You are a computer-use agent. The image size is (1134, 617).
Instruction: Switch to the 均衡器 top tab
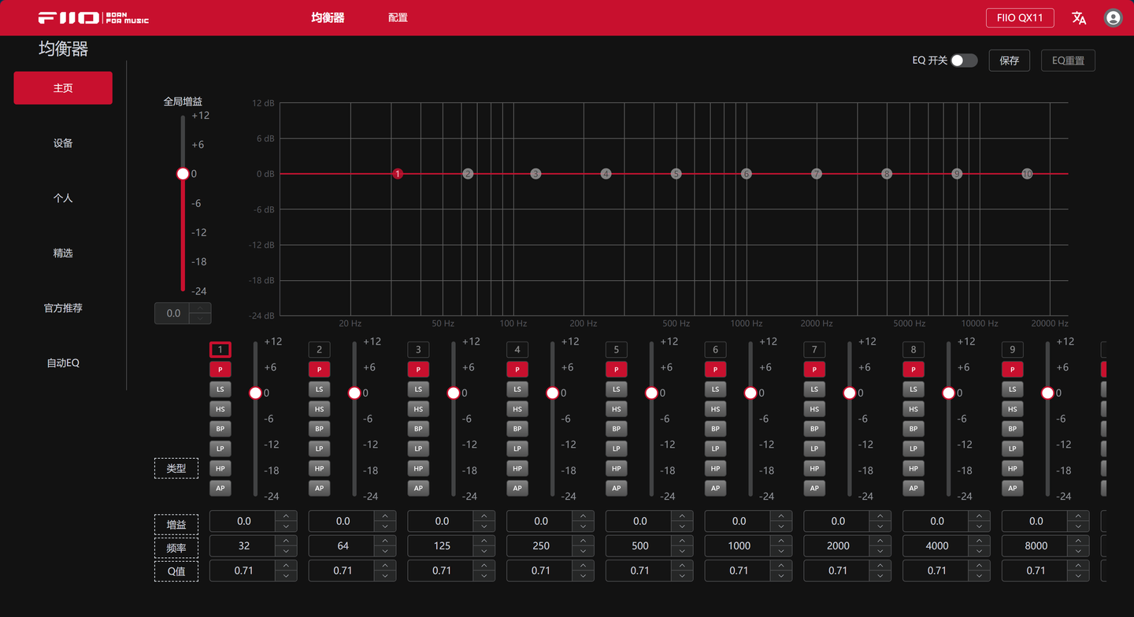pos(328,17)
